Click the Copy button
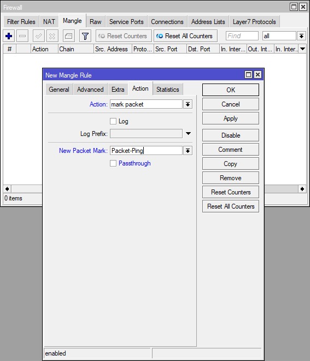The image size is (310, 361). coord(231,164)
